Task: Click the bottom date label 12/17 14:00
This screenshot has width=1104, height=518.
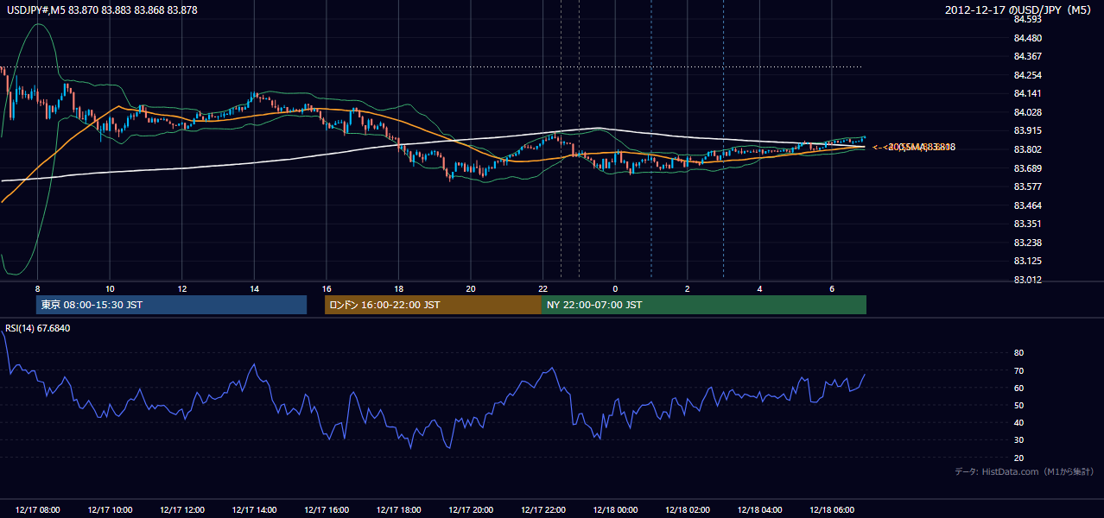Action: pos(254,510)
